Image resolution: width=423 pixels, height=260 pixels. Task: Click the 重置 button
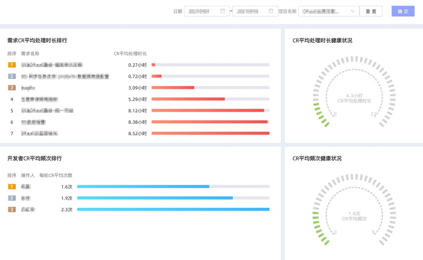coord(371,11)
